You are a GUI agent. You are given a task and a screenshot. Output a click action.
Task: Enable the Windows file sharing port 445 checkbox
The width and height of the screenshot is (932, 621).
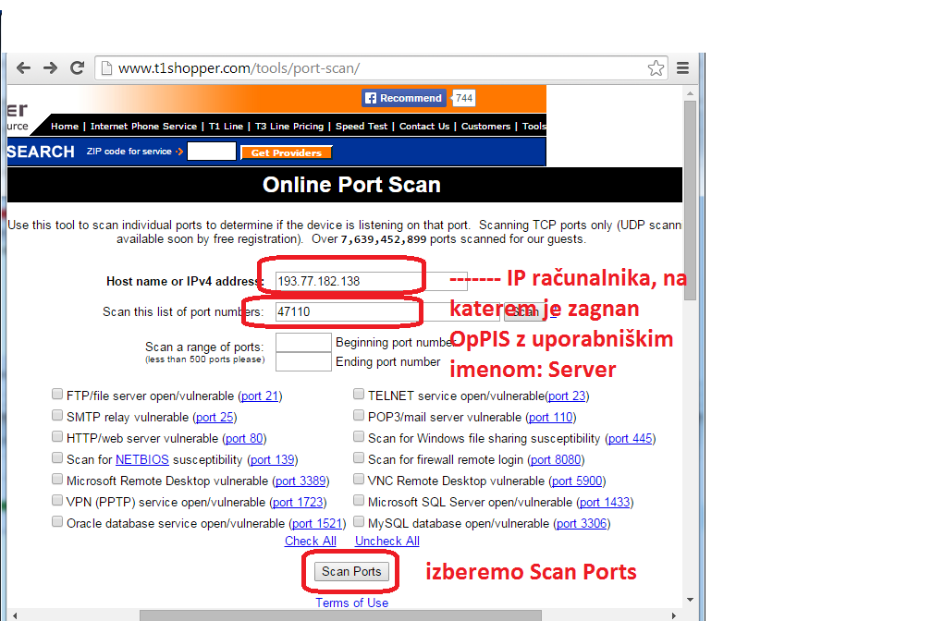click(x=359, y=437)
